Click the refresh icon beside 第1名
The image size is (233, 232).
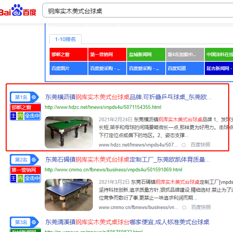[34, 97]
